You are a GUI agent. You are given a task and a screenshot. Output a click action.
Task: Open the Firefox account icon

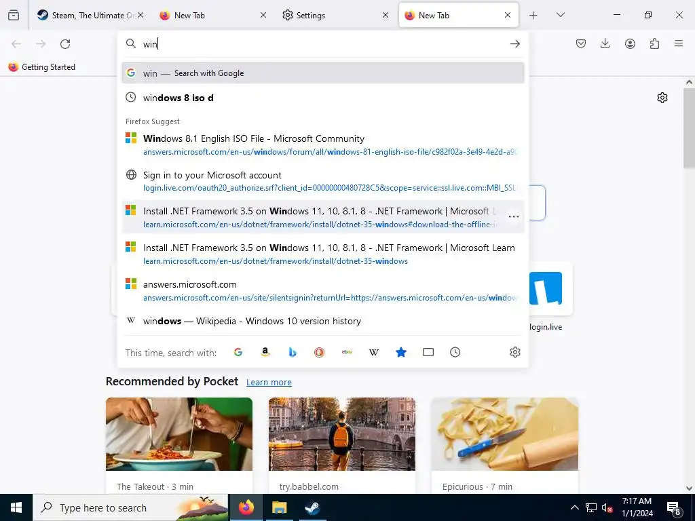pos(630,43)
